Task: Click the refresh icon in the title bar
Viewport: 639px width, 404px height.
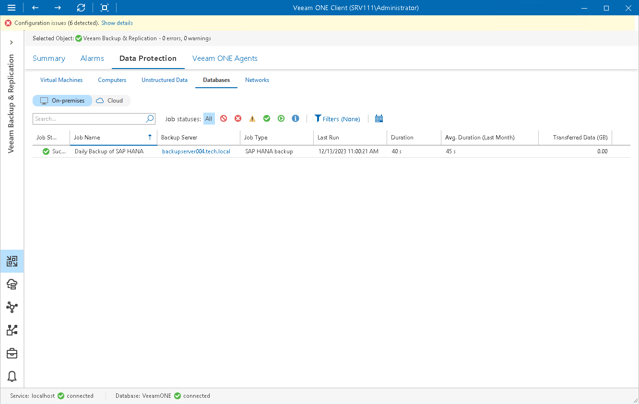Action: (81, 8)
